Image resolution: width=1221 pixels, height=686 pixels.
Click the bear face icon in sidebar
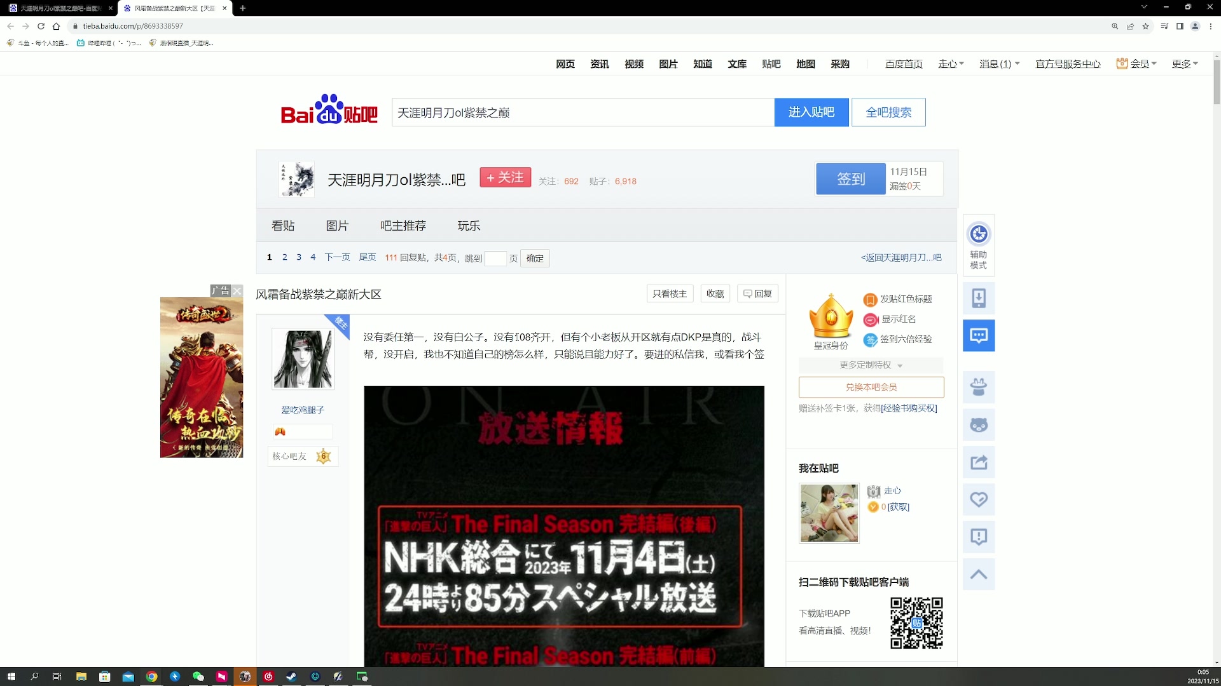click(x=979, y=424)
